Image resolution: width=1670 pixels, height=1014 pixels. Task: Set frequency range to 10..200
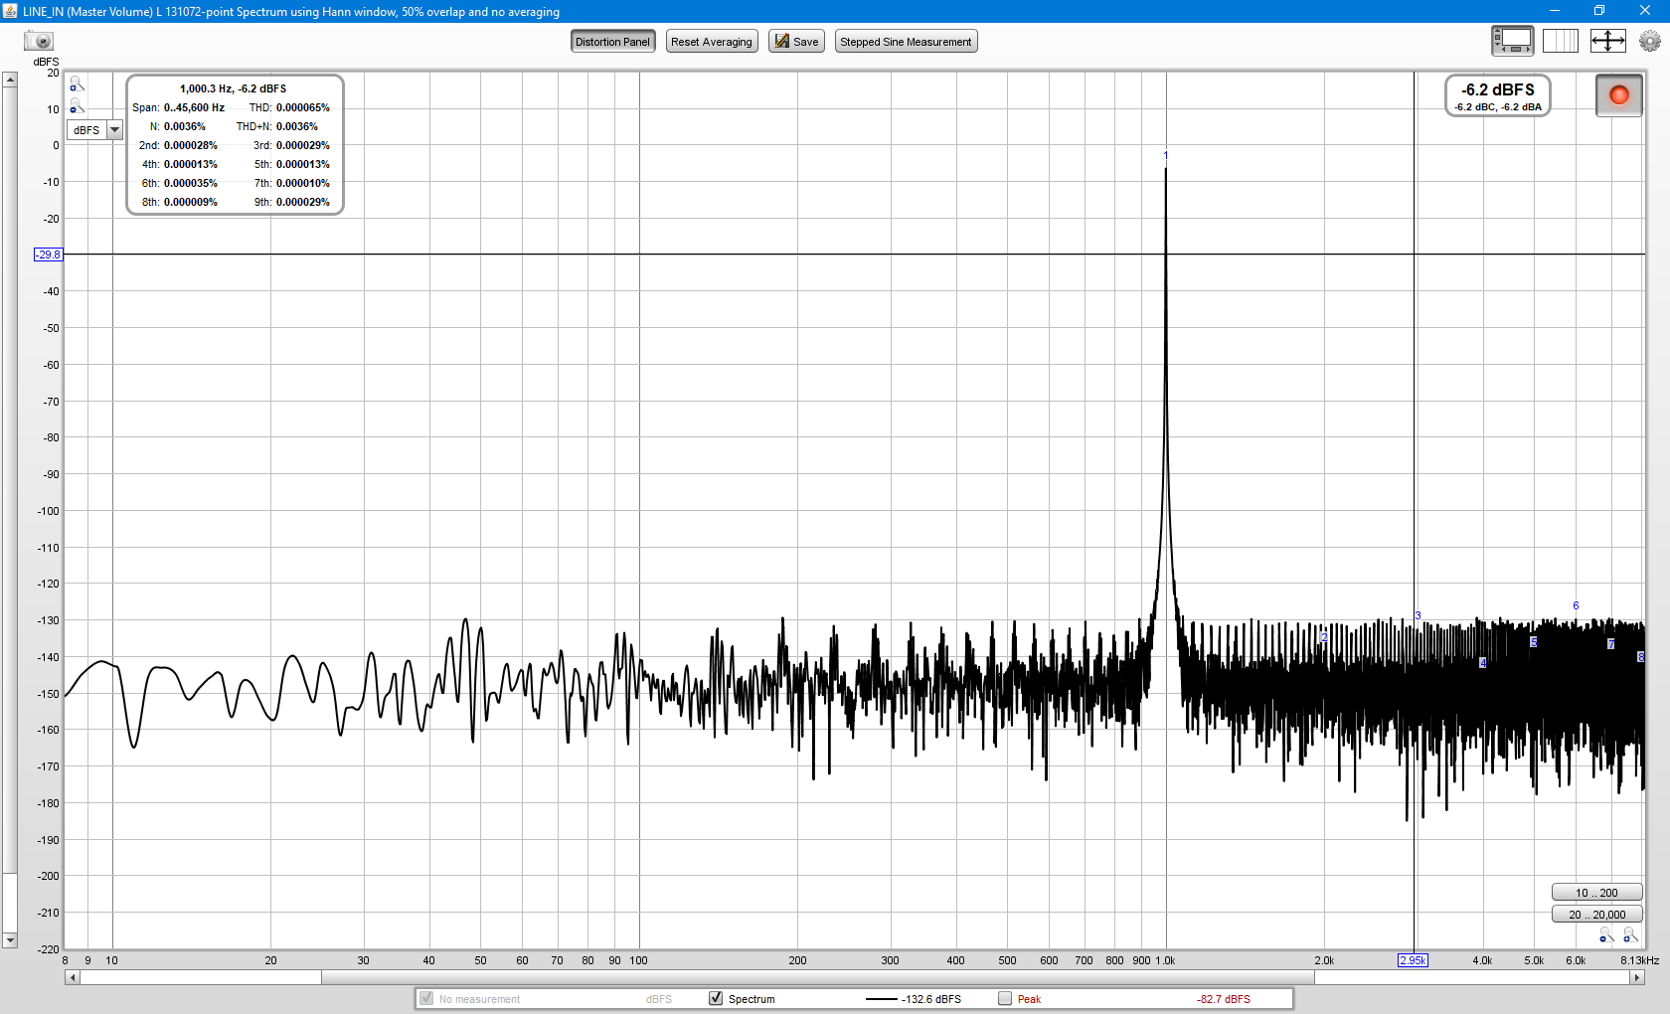pyautogui.click(x=1596, y=893)
